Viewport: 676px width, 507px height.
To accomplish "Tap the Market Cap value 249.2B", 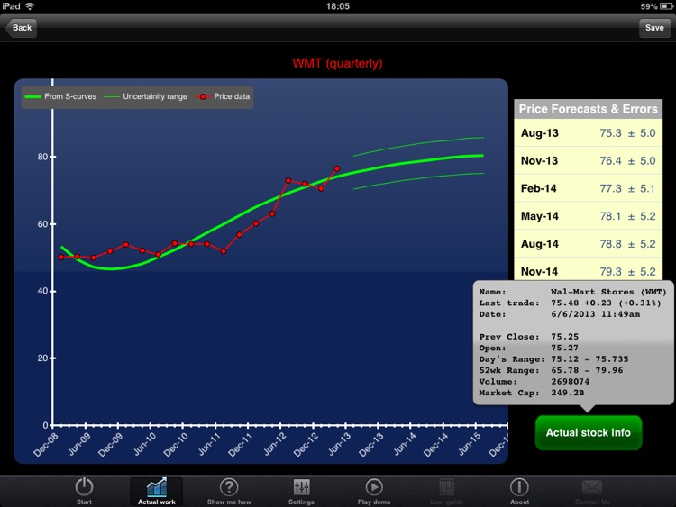I will 567,393.
